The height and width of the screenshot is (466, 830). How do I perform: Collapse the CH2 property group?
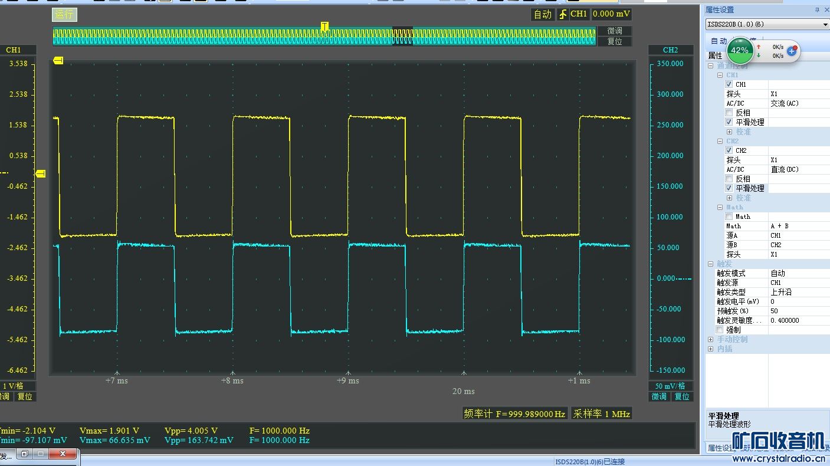coord(720,141)
